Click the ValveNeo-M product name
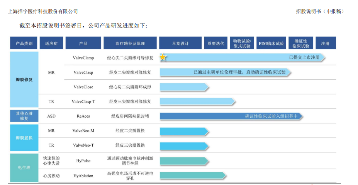 tap(83, 130)
